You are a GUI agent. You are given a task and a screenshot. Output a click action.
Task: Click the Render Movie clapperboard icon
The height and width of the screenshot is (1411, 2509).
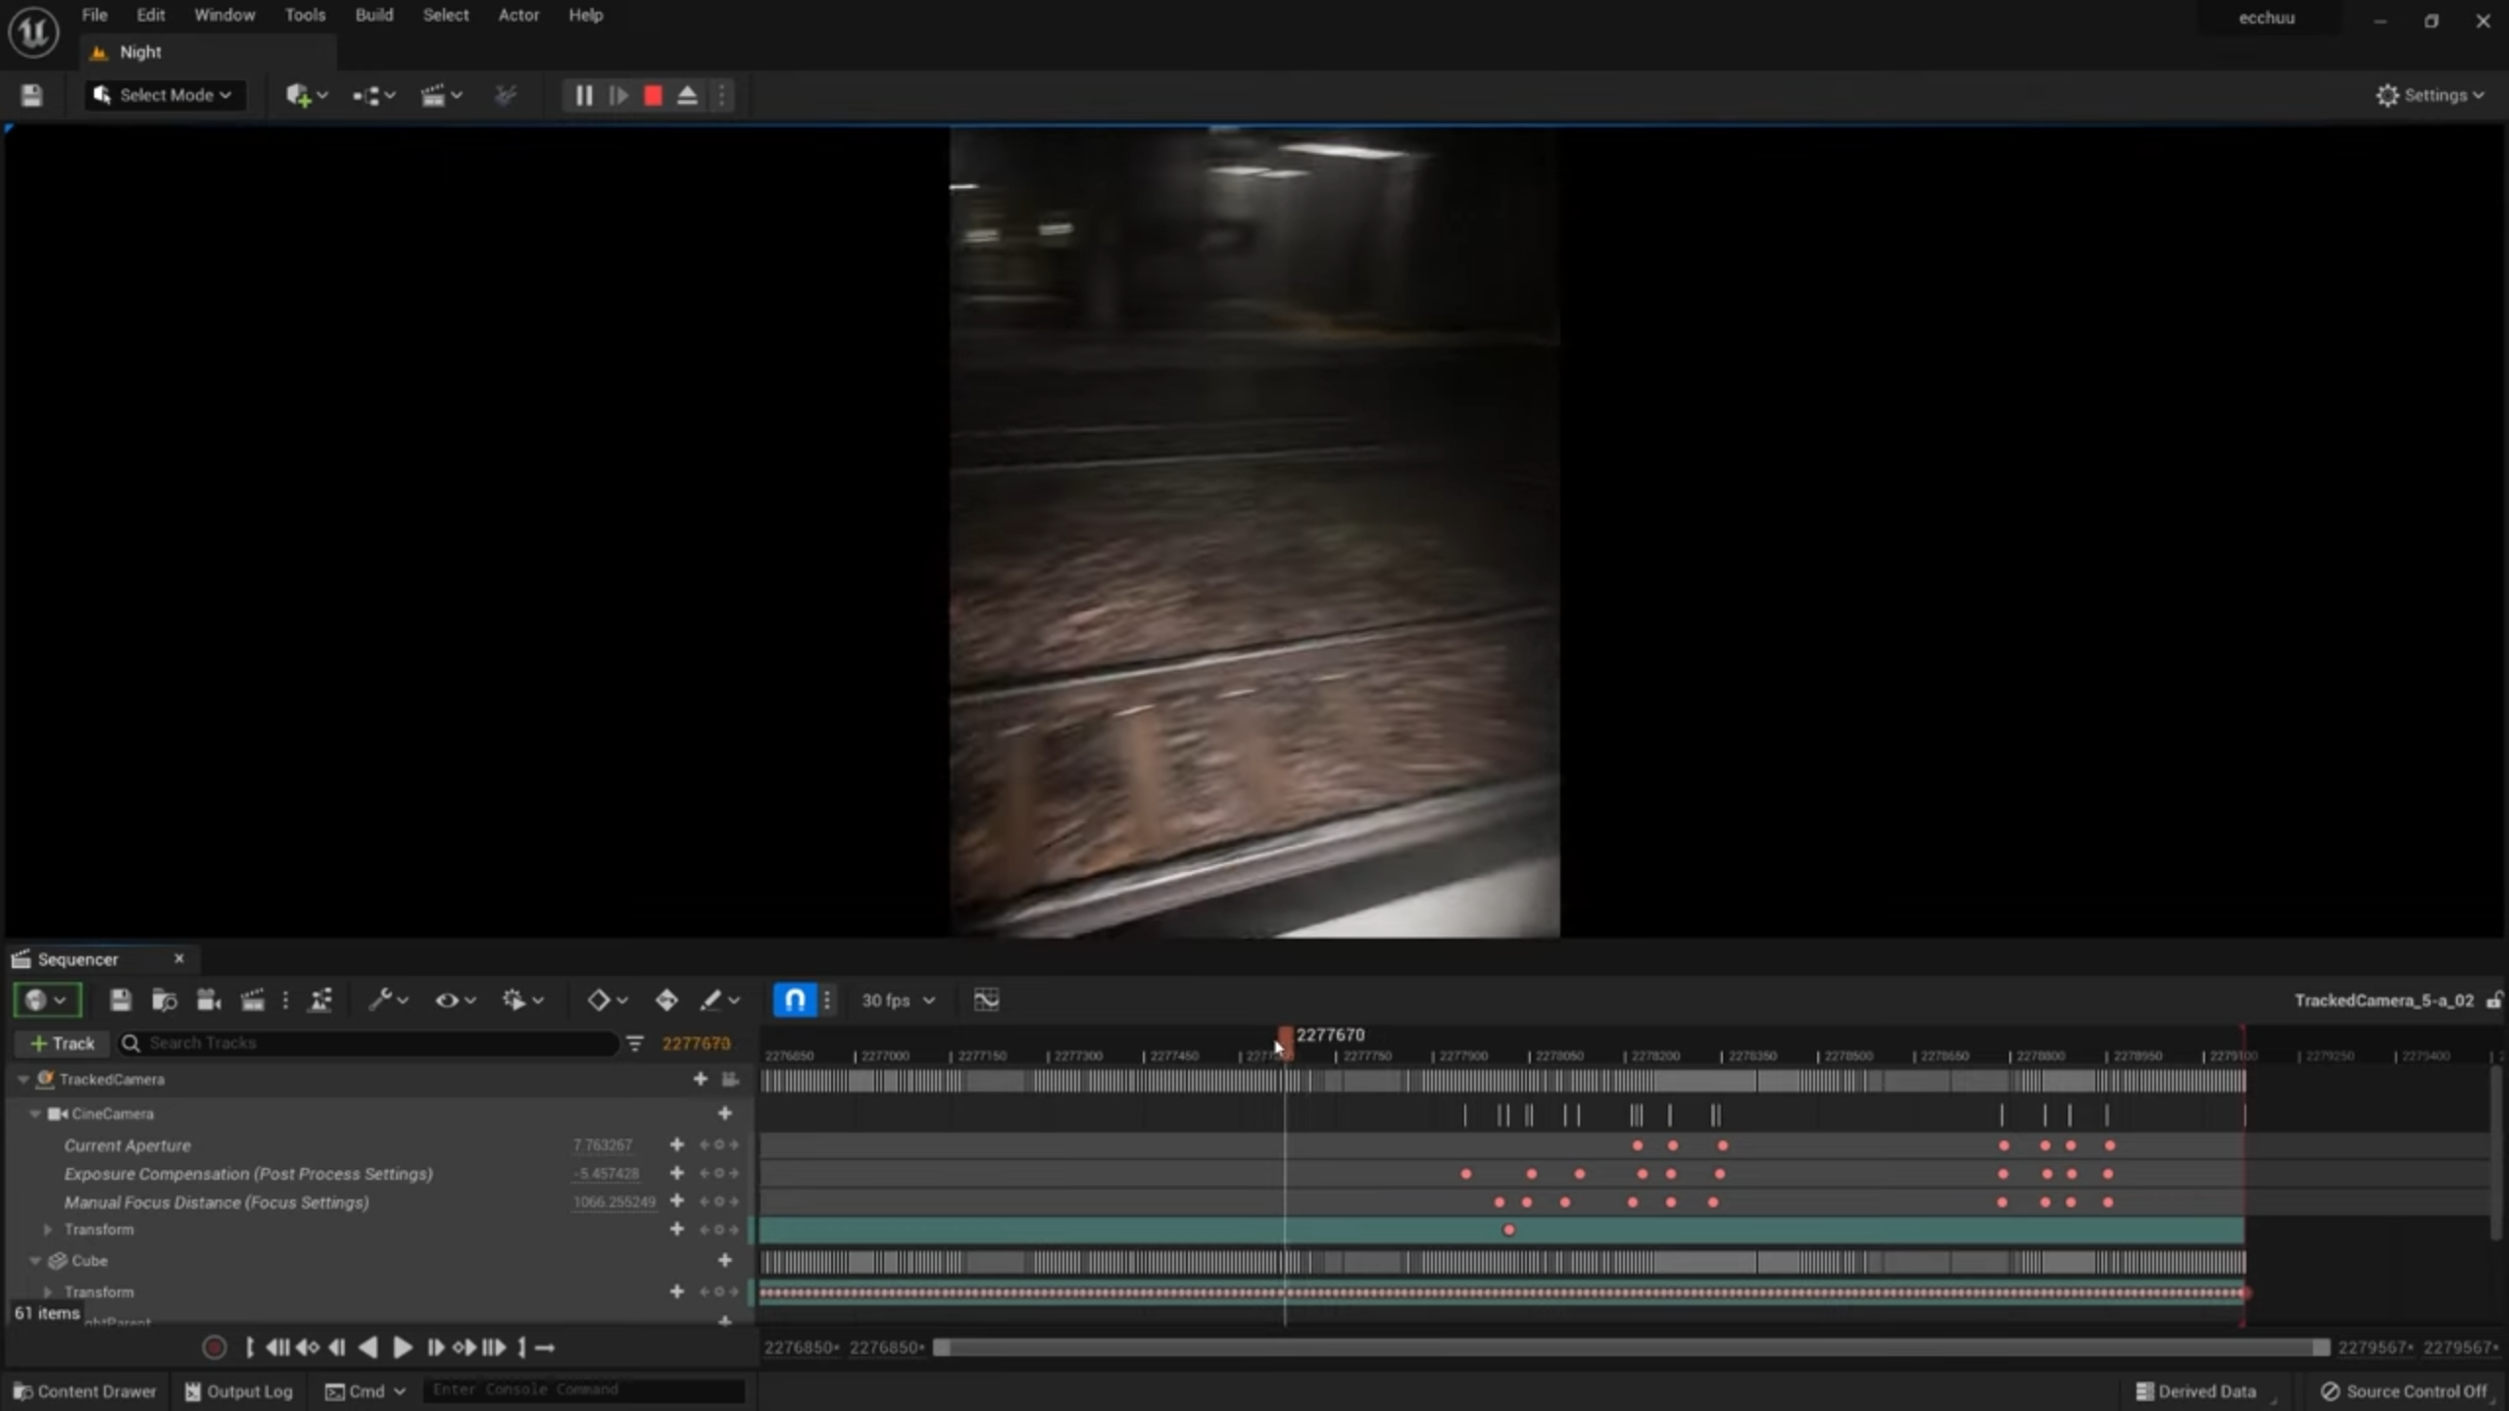[x=252, y=999]
